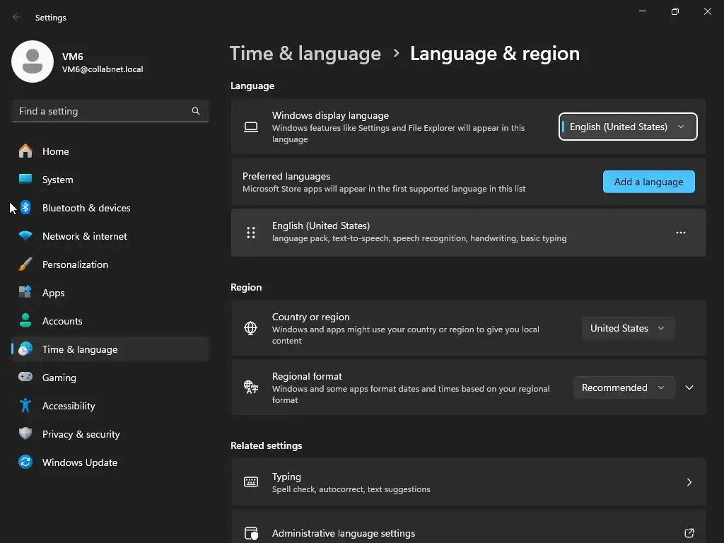Image resolution: width=724 pixels, height=543 pixels.
Task: Click the Personalization paintbrush icon
Action: coord(25,264)
